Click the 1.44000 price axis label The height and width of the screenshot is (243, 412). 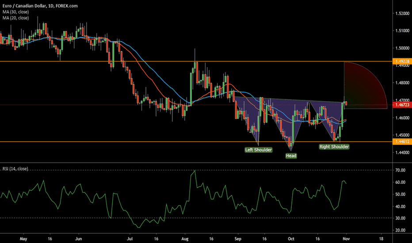[x=402, y=152]
